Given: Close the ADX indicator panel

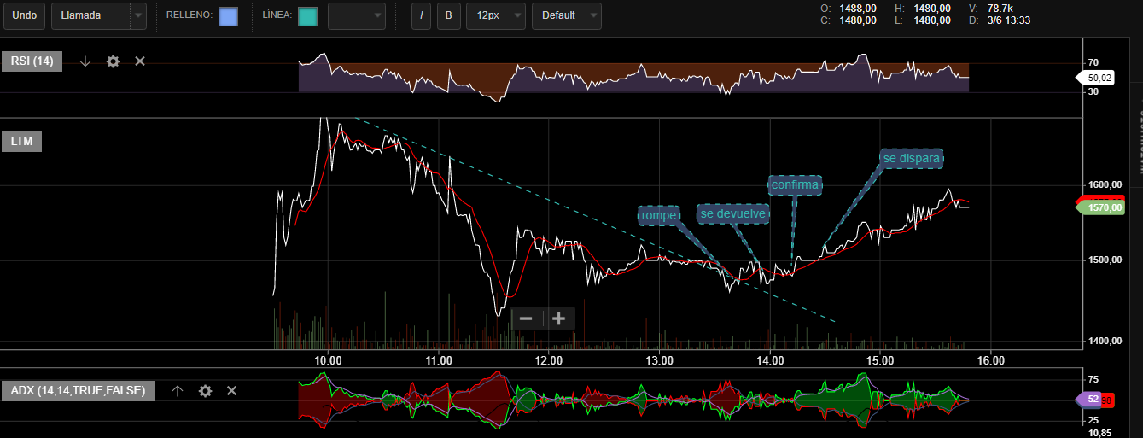Looking at the screenshot, I should (231, 390).
